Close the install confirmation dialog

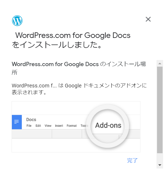pyautogui.click(x=148, y=19)
